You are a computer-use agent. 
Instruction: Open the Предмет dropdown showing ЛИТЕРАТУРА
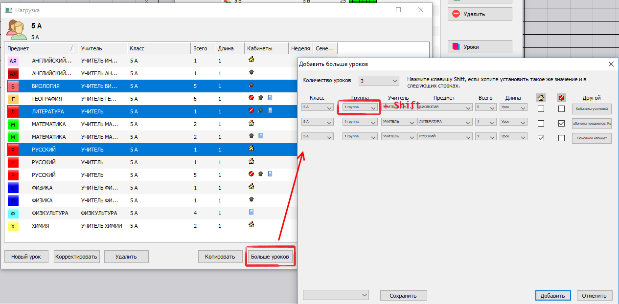(x=468, y=122)
